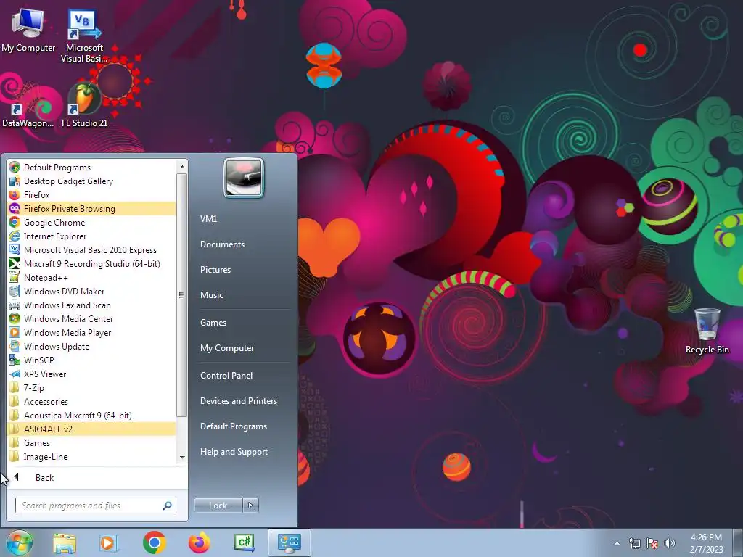Open the C# Express taskbar icon
This screenshot has width=743, height=557.
tap(244, 542)
